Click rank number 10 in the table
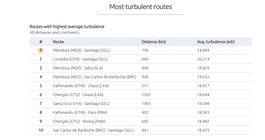Viewport: 265px width, 140px height. click(x=41, y=130)
